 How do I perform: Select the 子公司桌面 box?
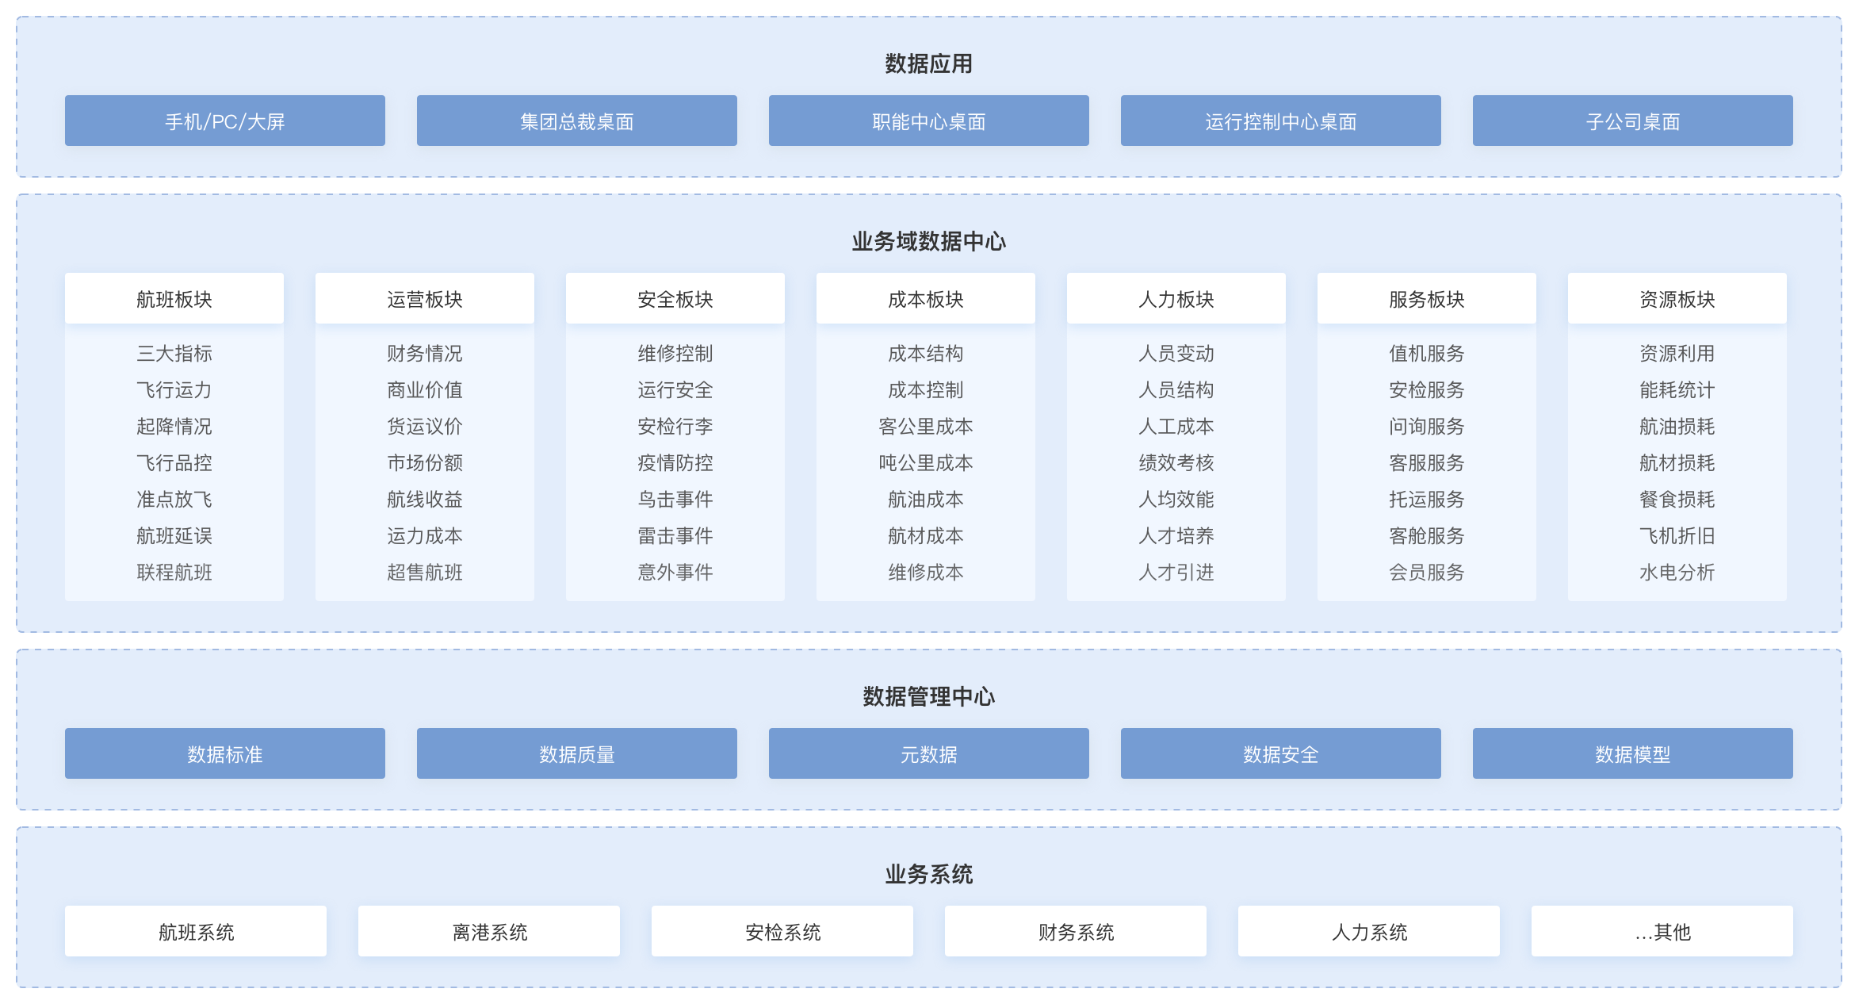(1632, 121)
